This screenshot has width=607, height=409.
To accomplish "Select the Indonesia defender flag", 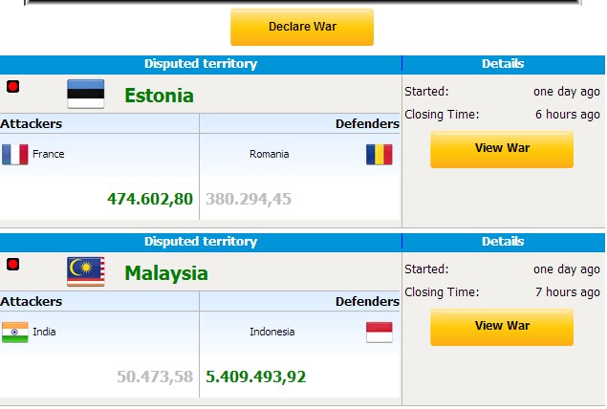I will pos(379,332).
